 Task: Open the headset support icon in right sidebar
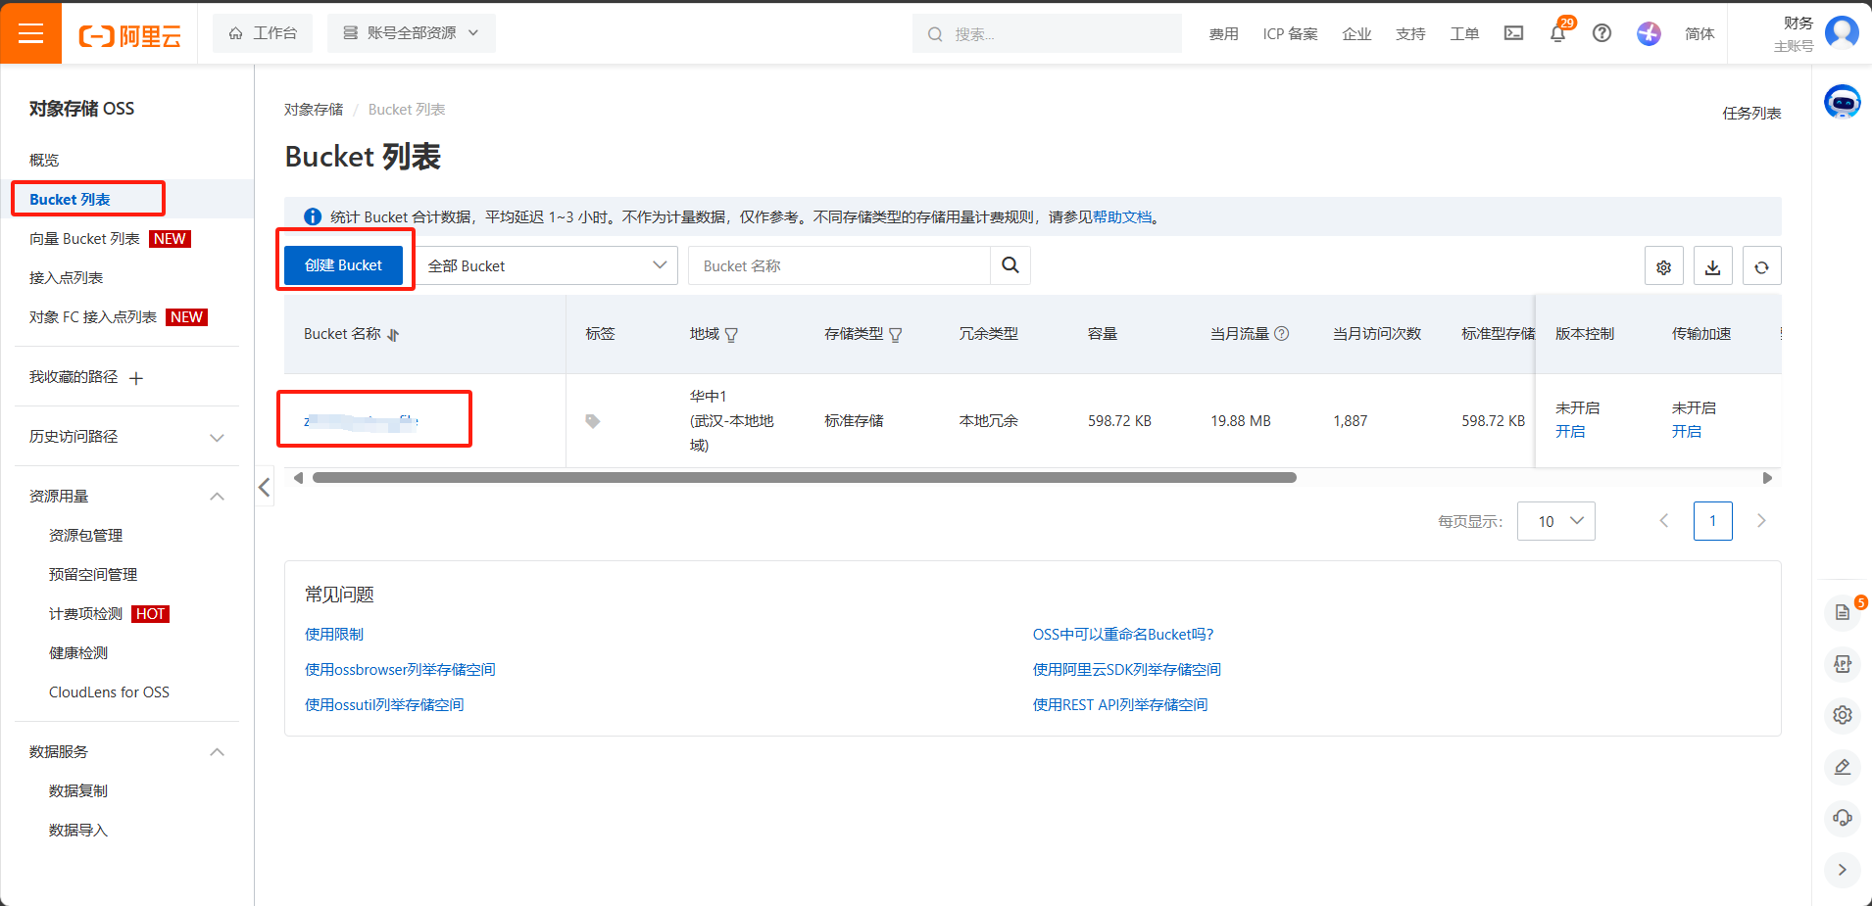click(x=1843, y=818)
